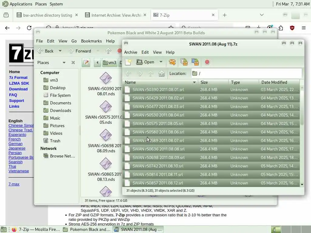Open Help menu in SWAN archive window
This screenshot has height=233, width=311.
[x=170, y=52]
